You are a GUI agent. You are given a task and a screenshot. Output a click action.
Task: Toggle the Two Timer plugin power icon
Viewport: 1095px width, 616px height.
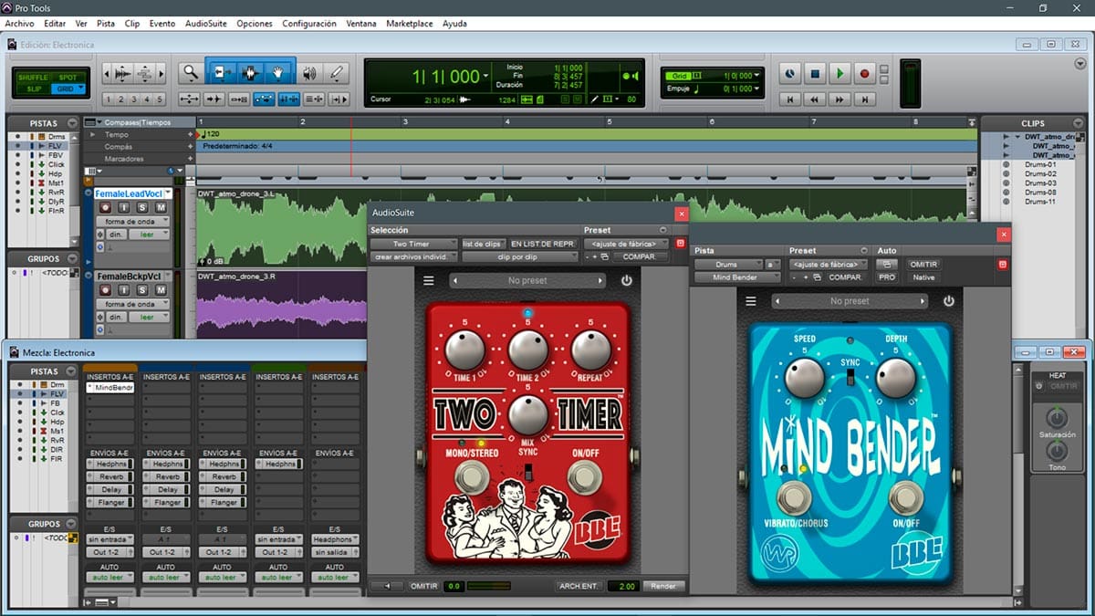(626, 281)
